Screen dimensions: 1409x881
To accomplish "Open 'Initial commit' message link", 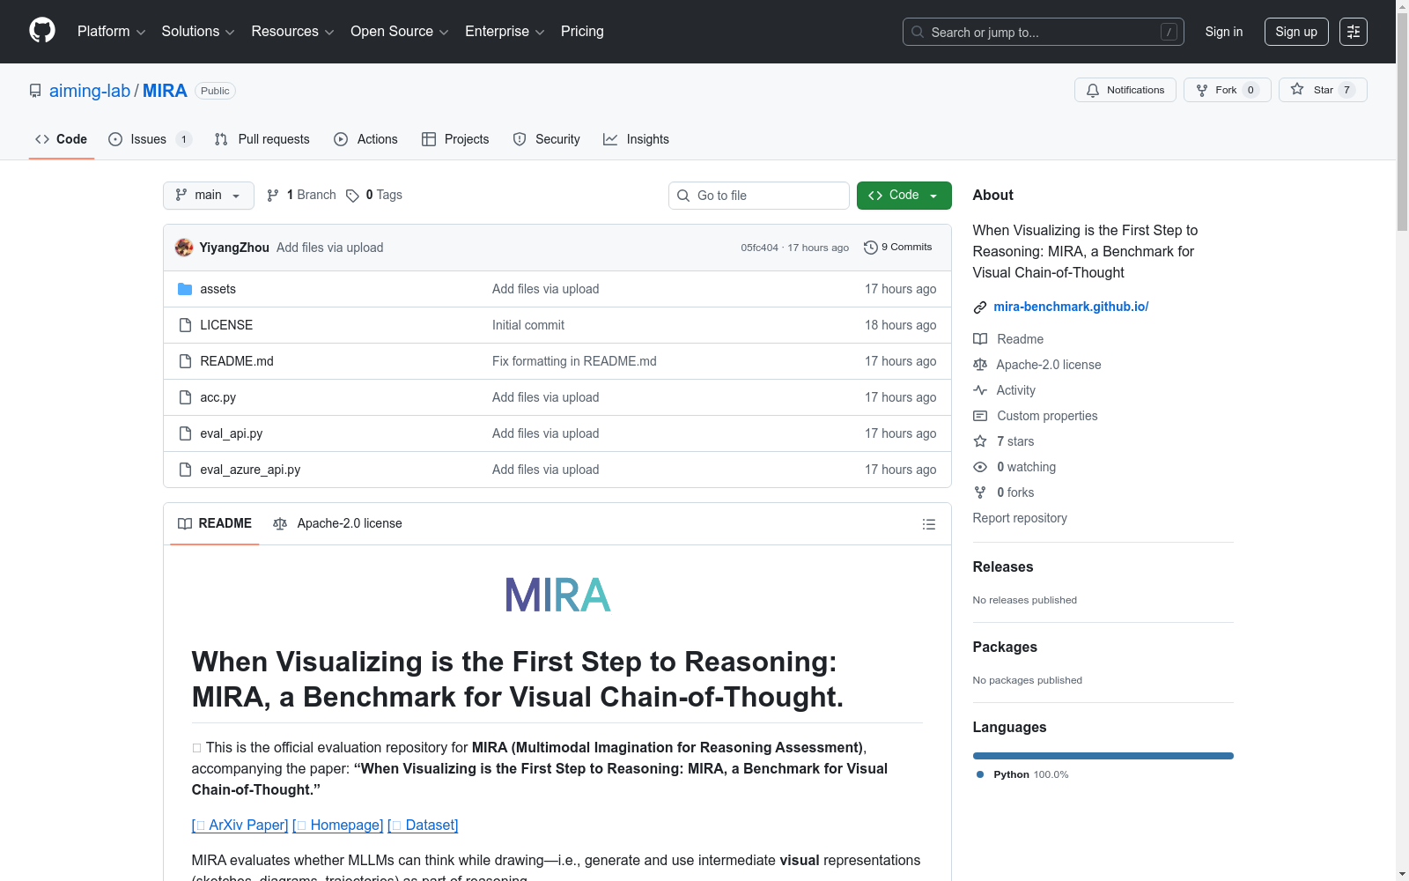I will (x=528, y=325).
